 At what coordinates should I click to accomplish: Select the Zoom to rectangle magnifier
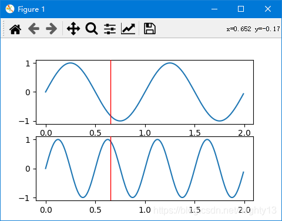point(92,29)
